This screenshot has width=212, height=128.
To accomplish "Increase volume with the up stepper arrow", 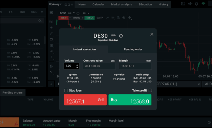I will tap(77, 65).
